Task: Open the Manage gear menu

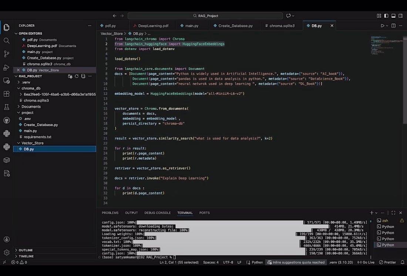Action: (7, 252)
